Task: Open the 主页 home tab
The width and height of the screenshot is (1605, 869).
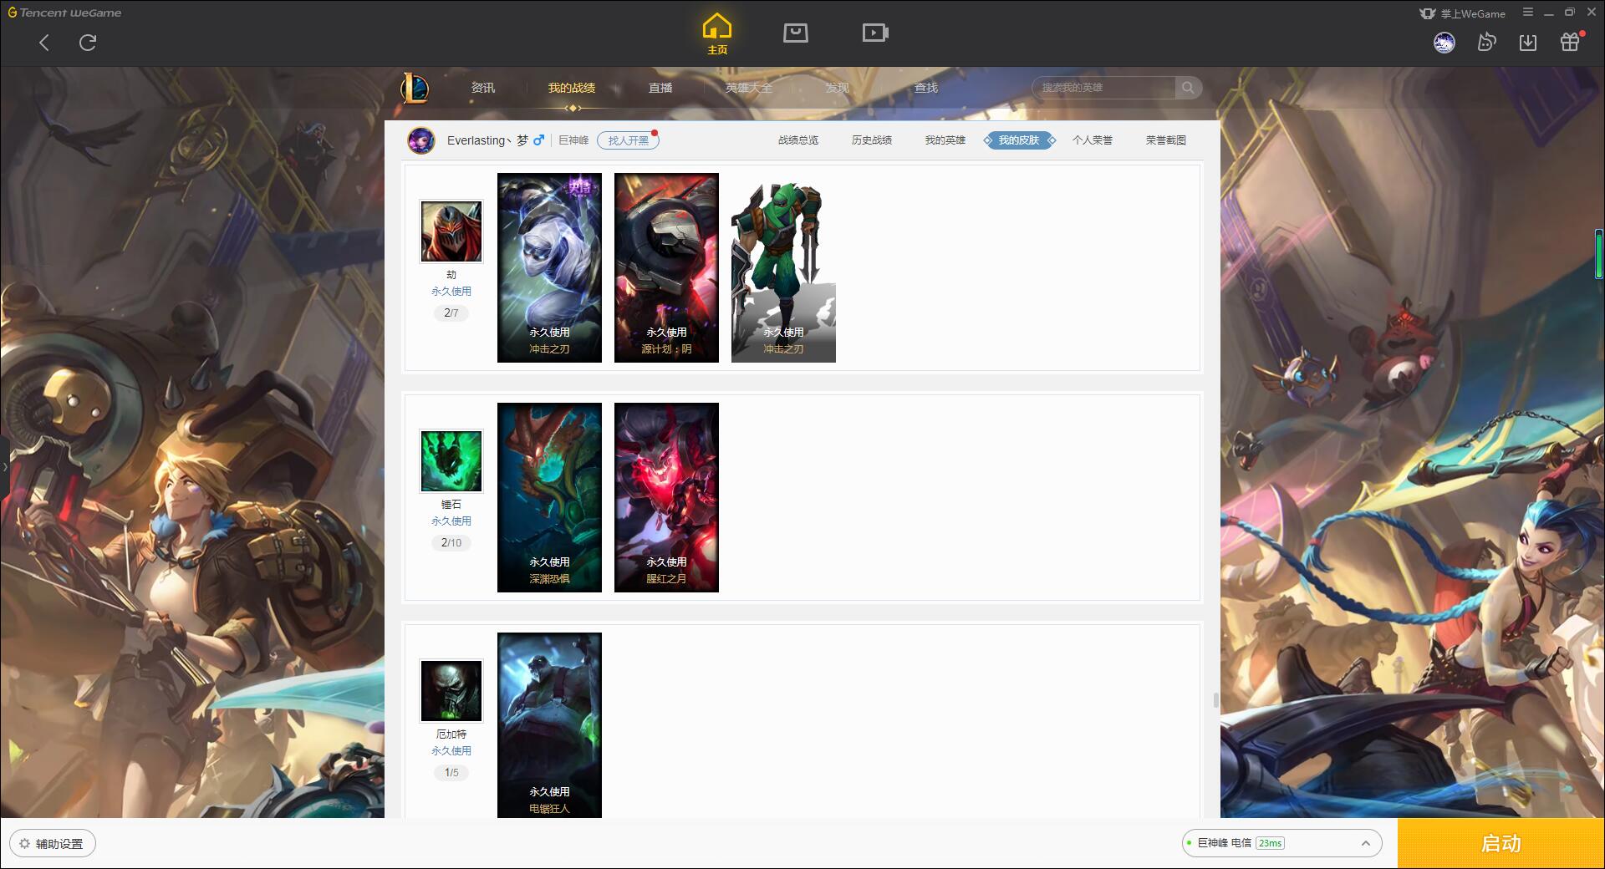Action: (716, 33)
